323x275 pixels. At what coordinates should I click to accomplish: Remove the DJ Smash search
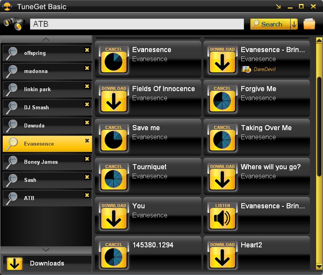point(87,105)
